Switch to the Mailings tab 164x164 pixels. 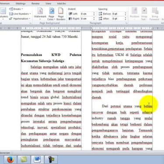(x=21, y=3)
